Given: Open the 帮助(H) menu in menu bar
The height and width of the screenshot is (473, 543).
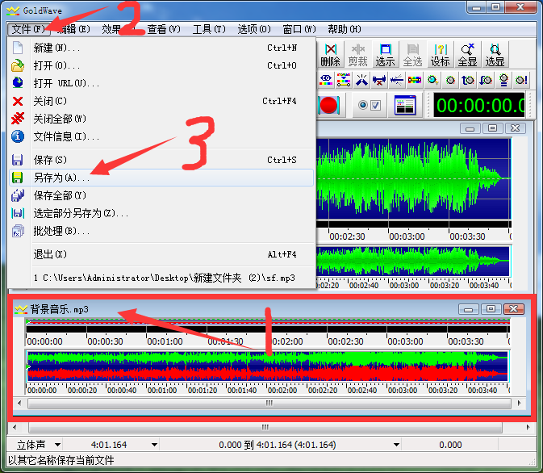Looking at the screenshot, I should click(345, 29).
